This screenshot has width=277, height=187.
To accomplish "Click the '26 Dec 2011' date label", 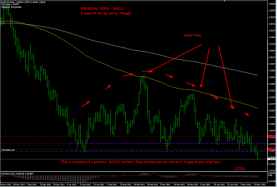I will (x=59, y=184).
